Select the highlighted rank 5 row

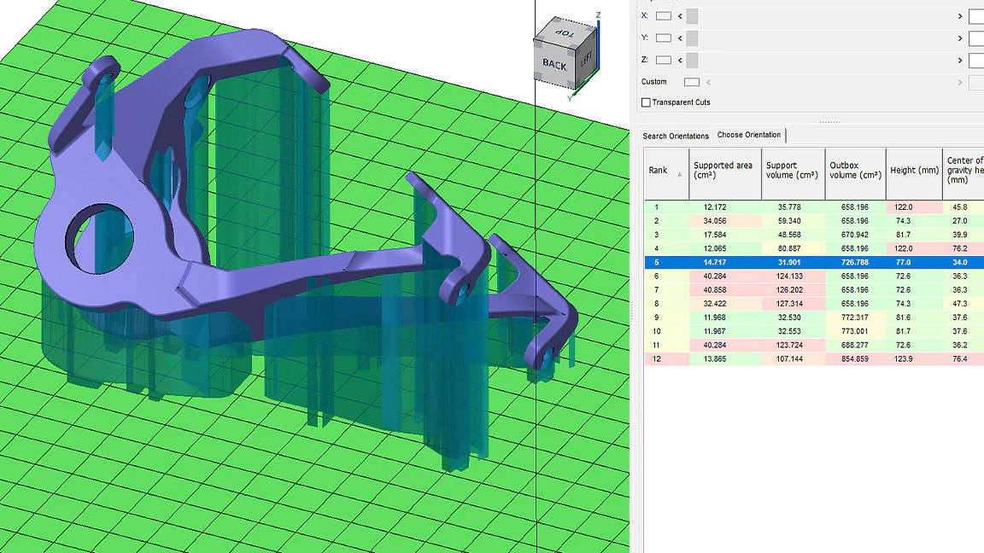(x=814, y=262)
